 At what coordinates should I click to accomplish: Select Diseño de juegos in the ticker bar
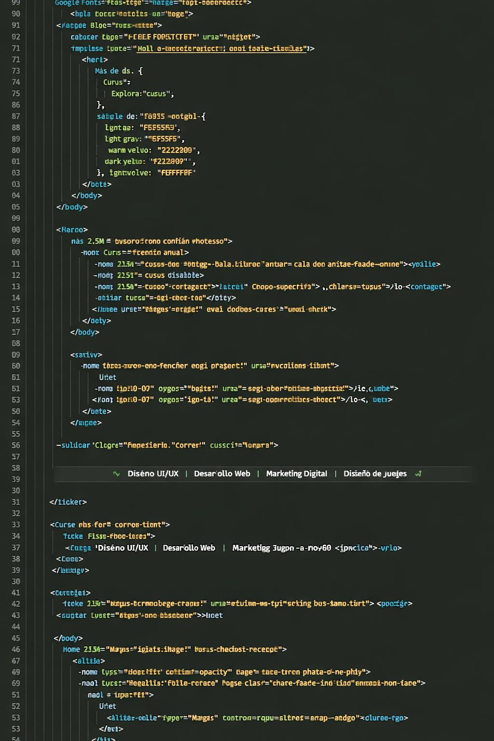tap(375, 474)
